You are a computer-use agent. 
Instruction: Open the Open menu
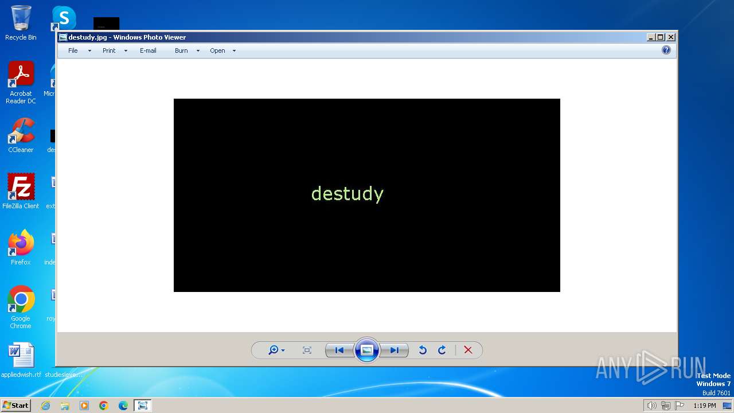click(x=217, y=50)
